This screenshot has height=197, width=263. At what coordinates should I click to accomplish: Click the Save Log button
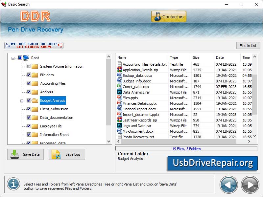pos(67,154)
